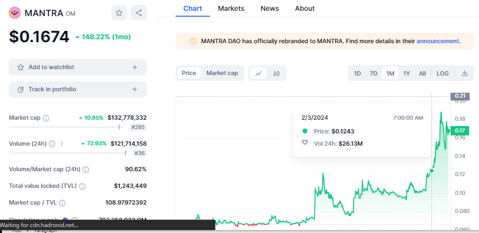Viewport: 479px width, 233px height.
Task: Click the $132,778,332 market cap value
Action: [127, 118]
